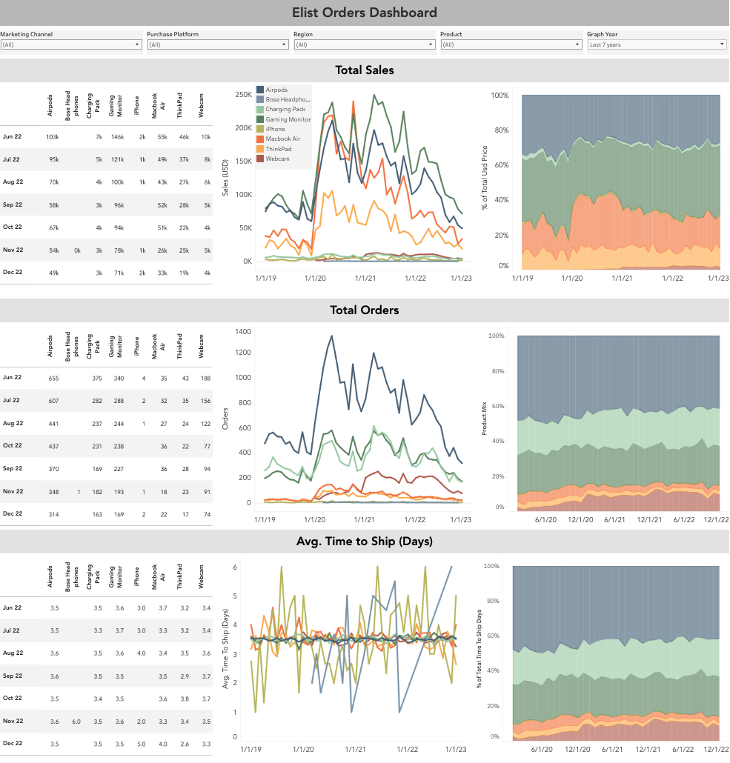
Task: Open the Purchase Platform filter dropdown
Action: [218, 44]
